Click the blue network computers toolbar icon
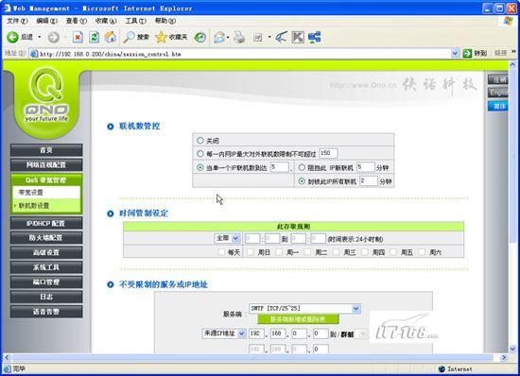Viewport: 520px width, 376px height. (314, 37)
